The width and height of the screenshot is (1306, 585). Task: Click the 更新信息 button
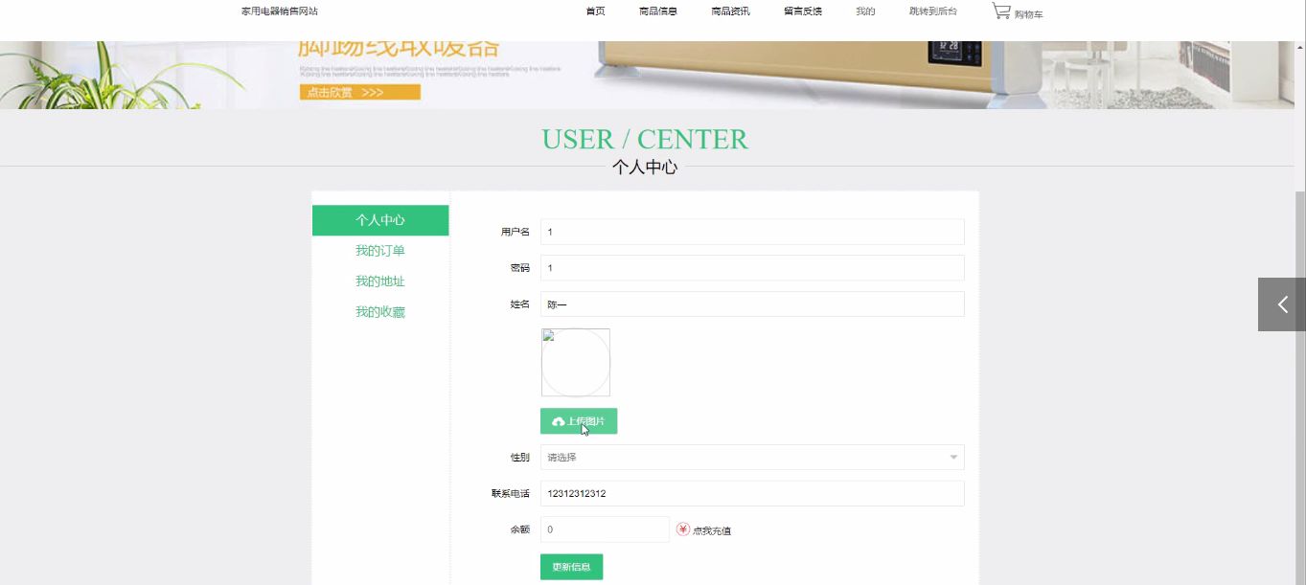[x=572, y=567]
